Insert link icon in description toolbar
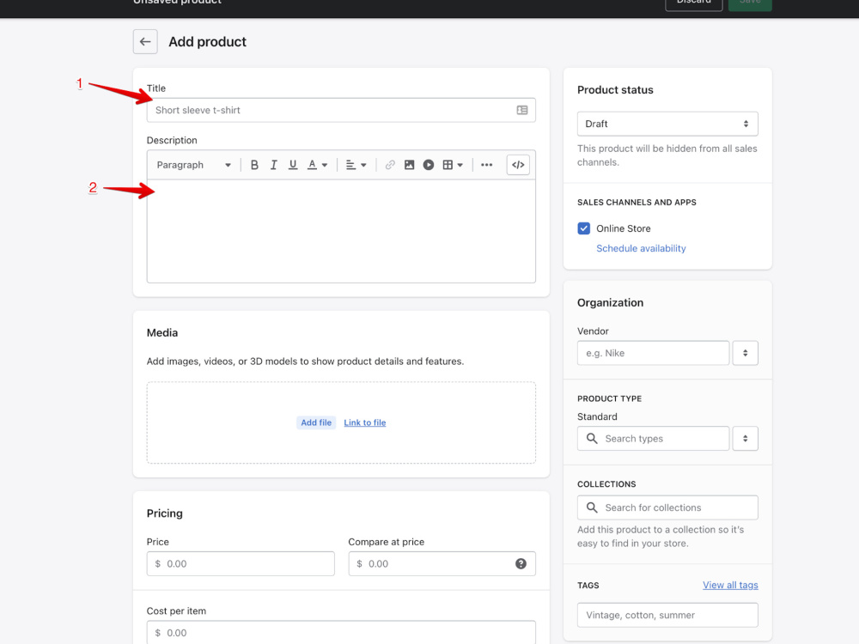Screen dimensions: 859x644 390,165
